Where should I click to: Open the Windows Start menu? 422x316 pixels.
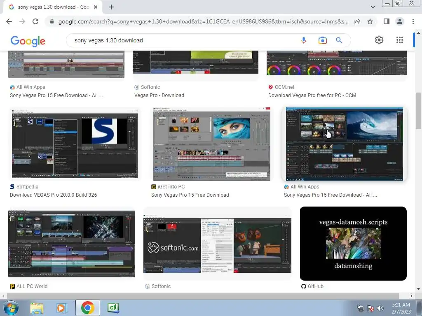[x=10, y=308]
